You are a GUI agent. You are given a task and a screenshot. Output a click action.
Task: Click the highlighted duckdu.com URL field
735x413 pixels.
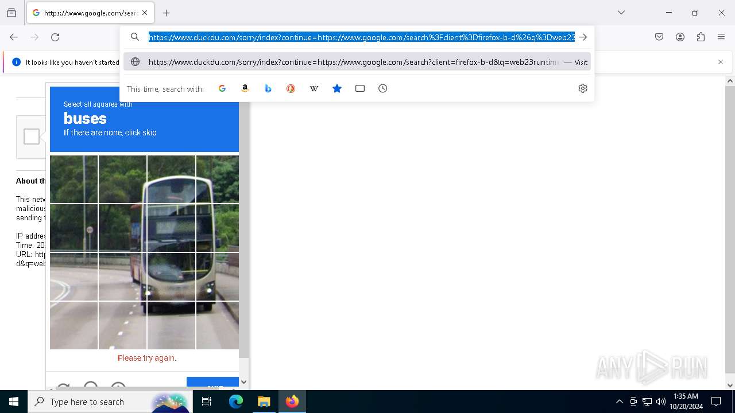pyautogui.click(x=362, y=37)
